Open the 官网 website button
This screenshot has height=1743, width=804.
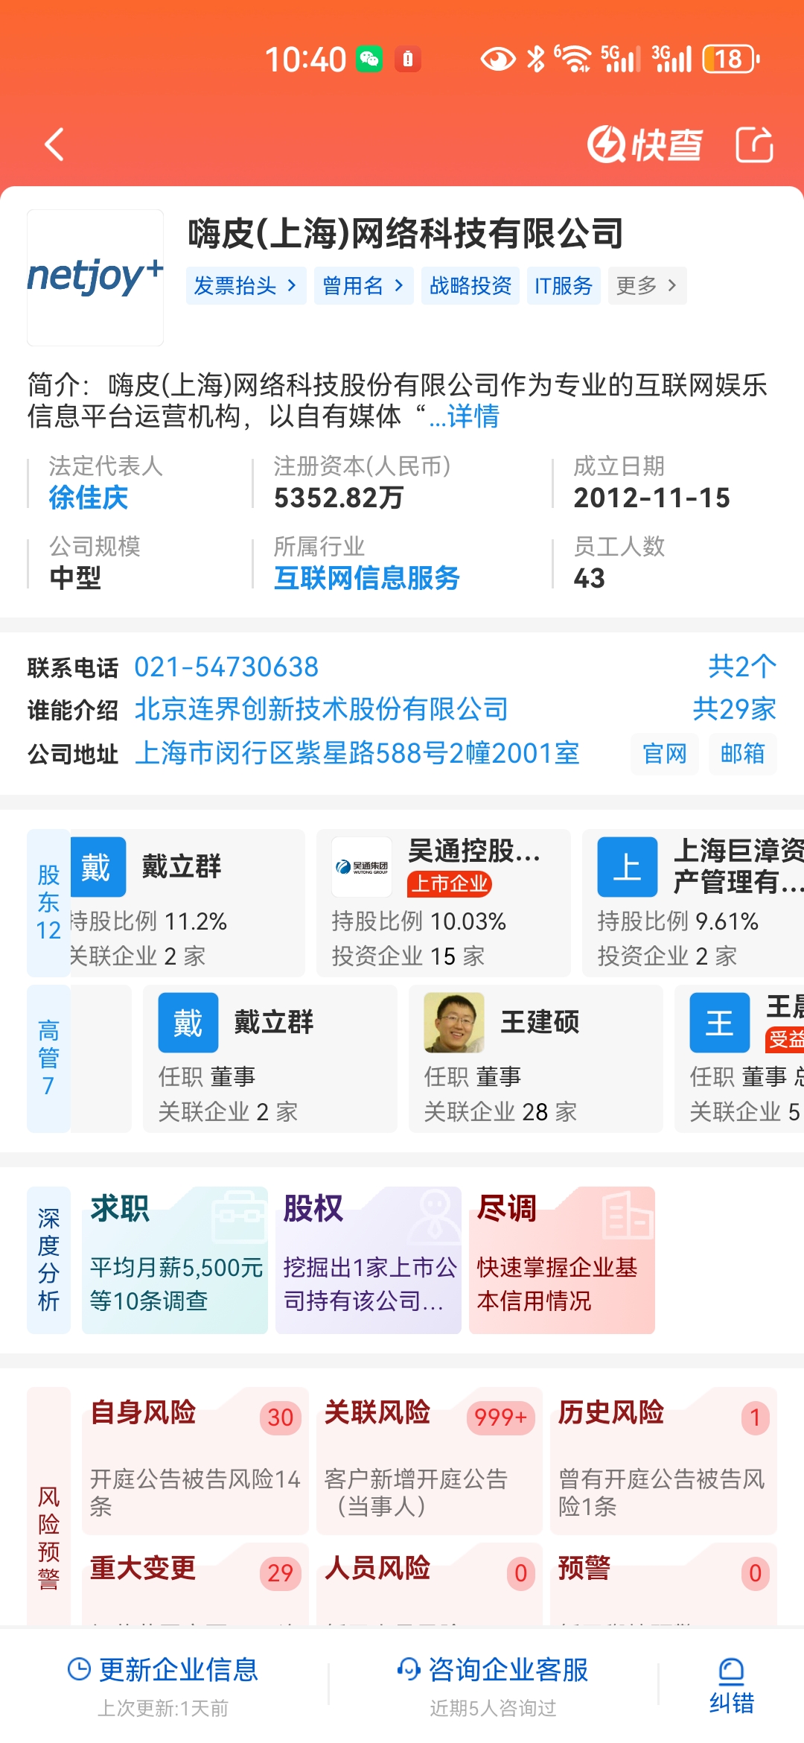(665, 754)
